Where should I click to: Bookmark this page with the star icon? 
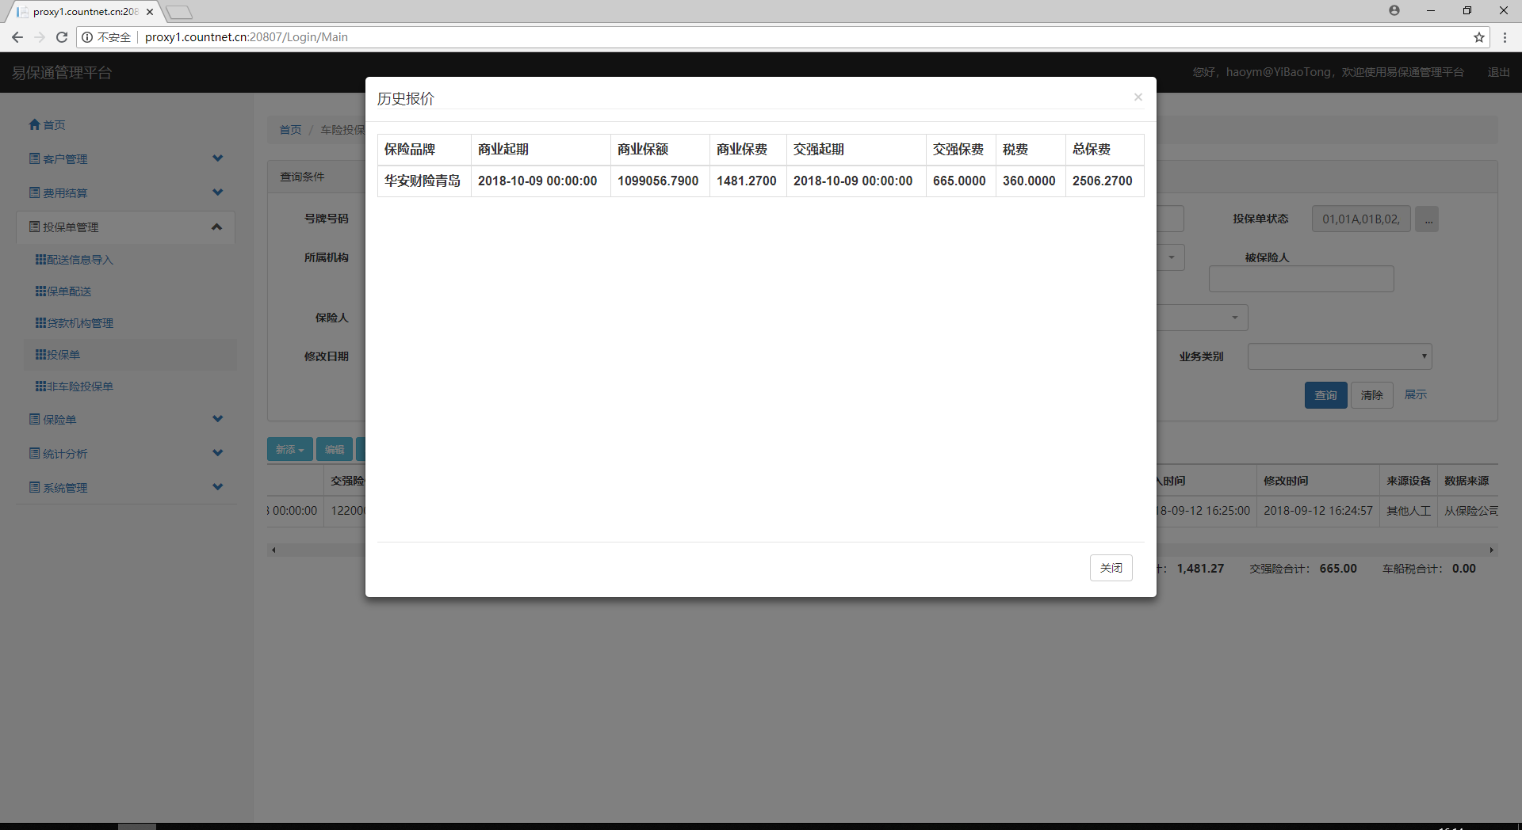coord(1479,37)
